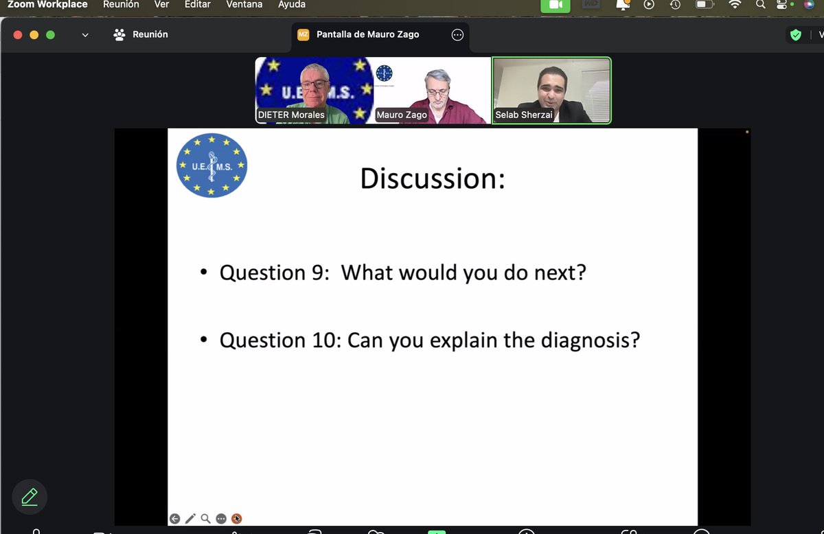Click the yellow minimize window button

tap(34, 34)
